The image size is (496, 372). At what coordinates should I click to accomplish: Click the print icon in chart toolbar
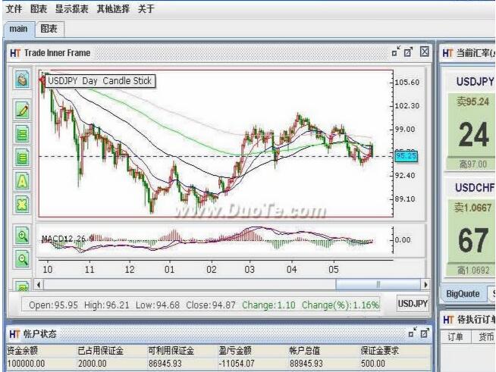[23, 80]
